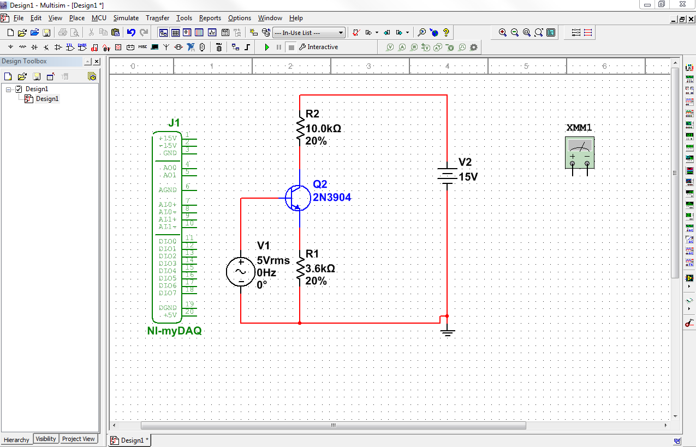Select the XMM1 multimeter on schematic
696x447 pixels.
click(580, 153)
